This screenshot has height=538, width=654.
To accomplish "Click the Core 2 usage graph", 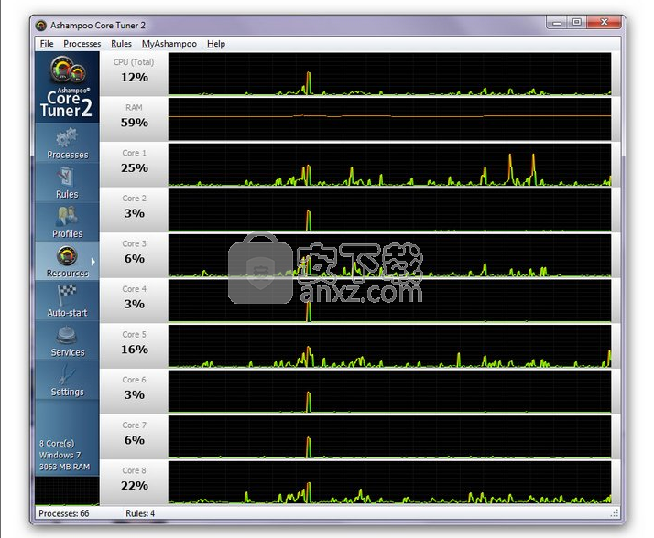I will click(x=390, y=210).
